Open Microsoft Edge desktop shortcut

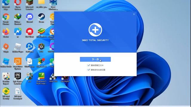[6, 5]
